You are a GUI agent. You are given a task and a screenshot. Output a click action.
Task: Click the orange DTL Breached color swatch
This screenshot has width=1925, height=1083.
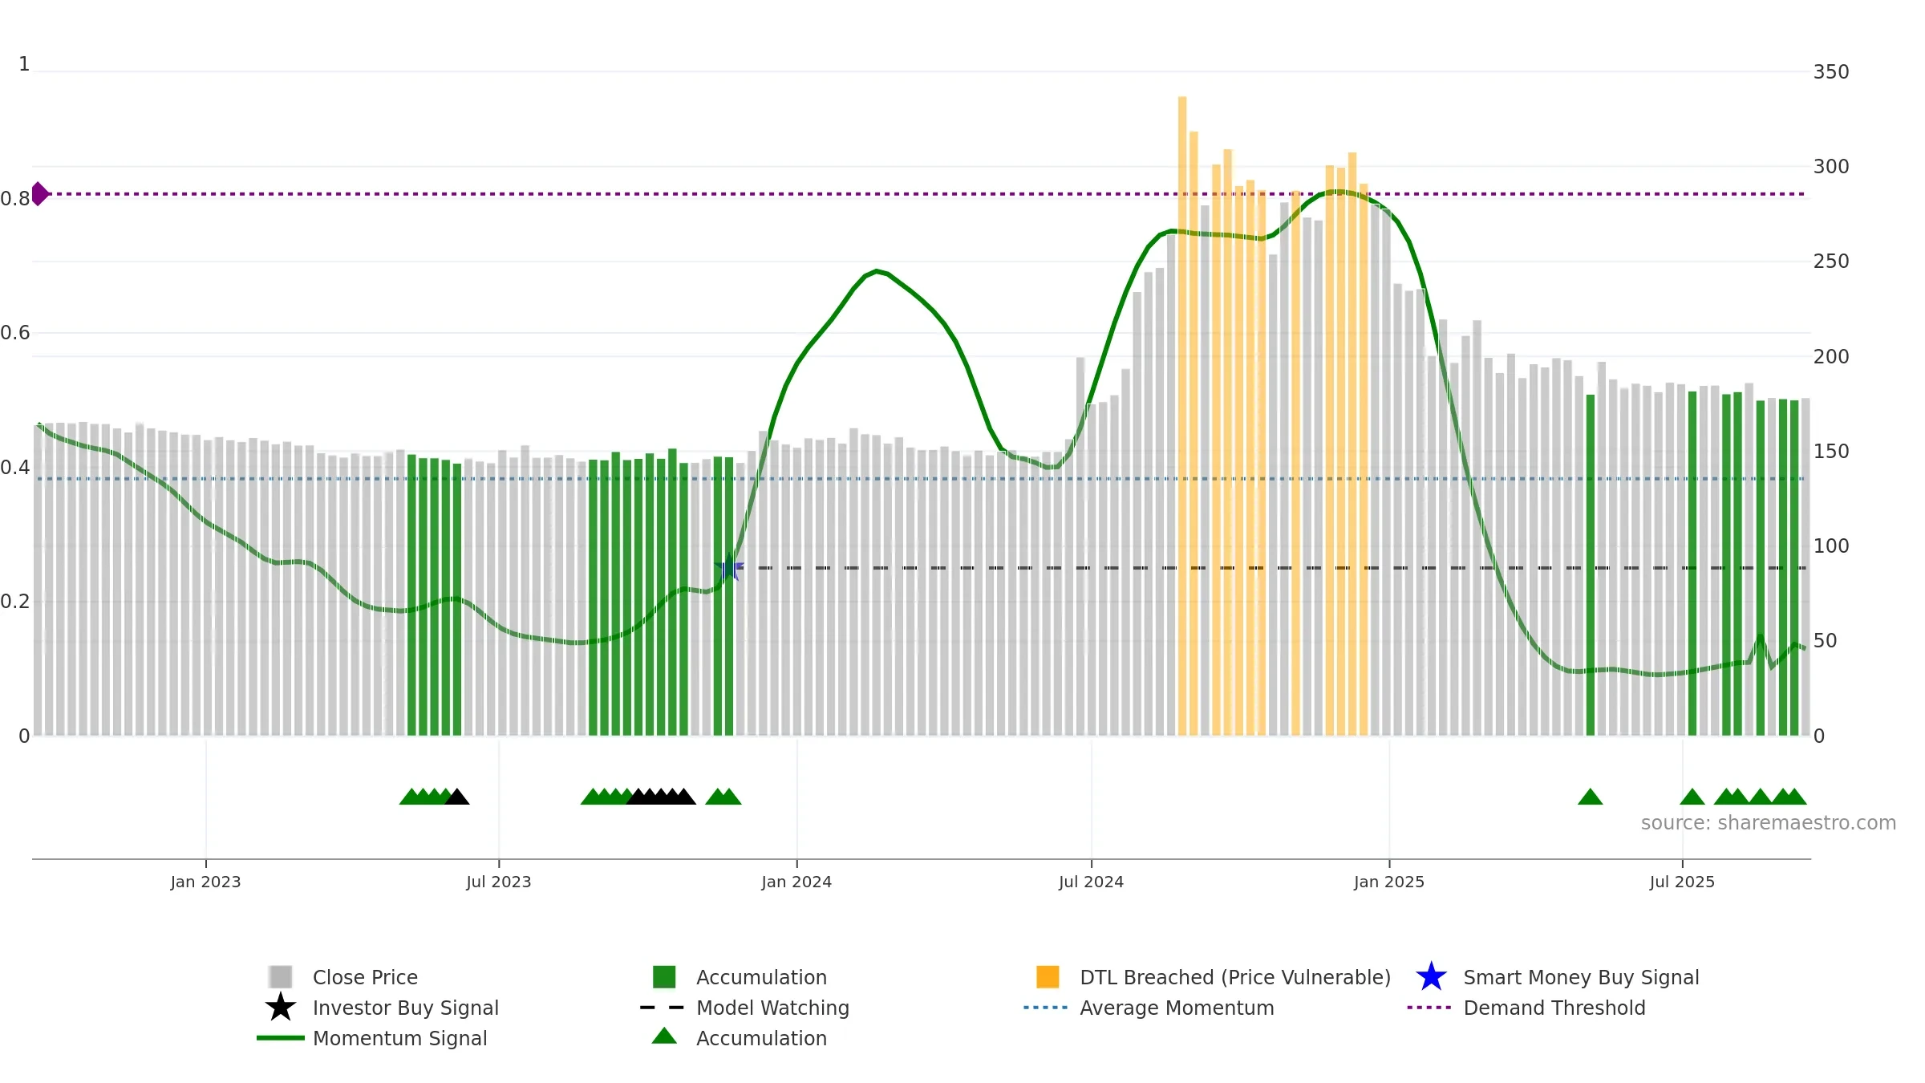1048,977
